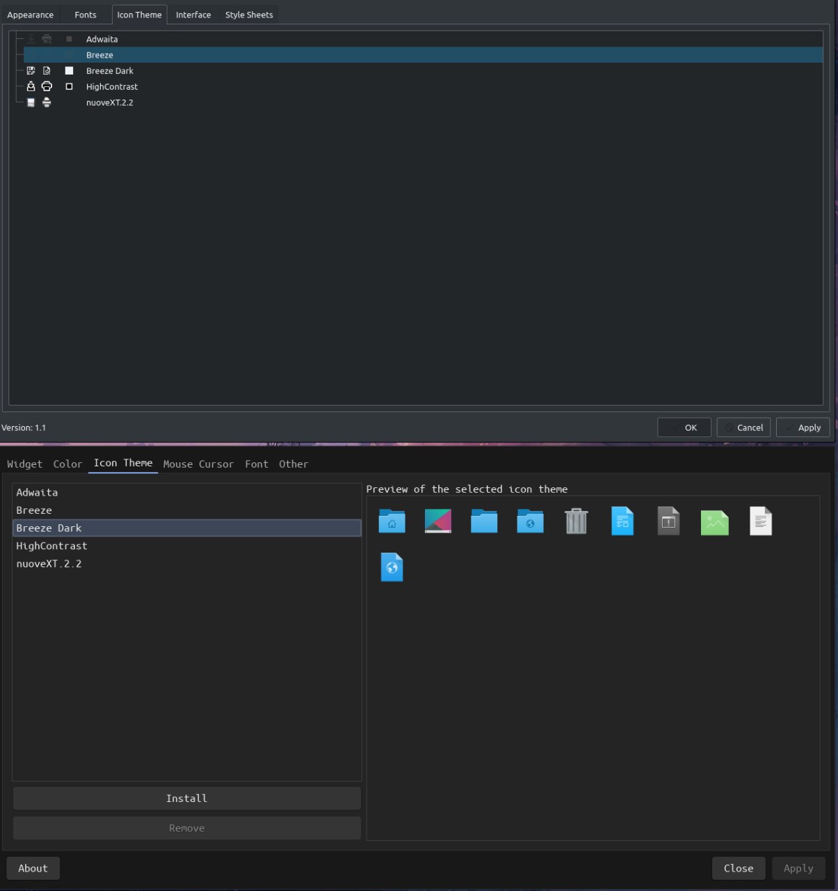Viewport: 838px width, 891px height.
Task: Switch to the Fonts tab
Action: pos(86,15)
